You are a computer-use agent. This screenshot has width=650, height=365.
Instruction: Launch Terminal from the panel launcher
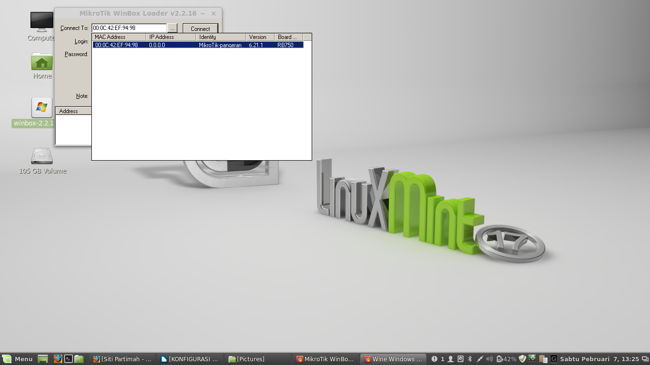tap(69, 359)
